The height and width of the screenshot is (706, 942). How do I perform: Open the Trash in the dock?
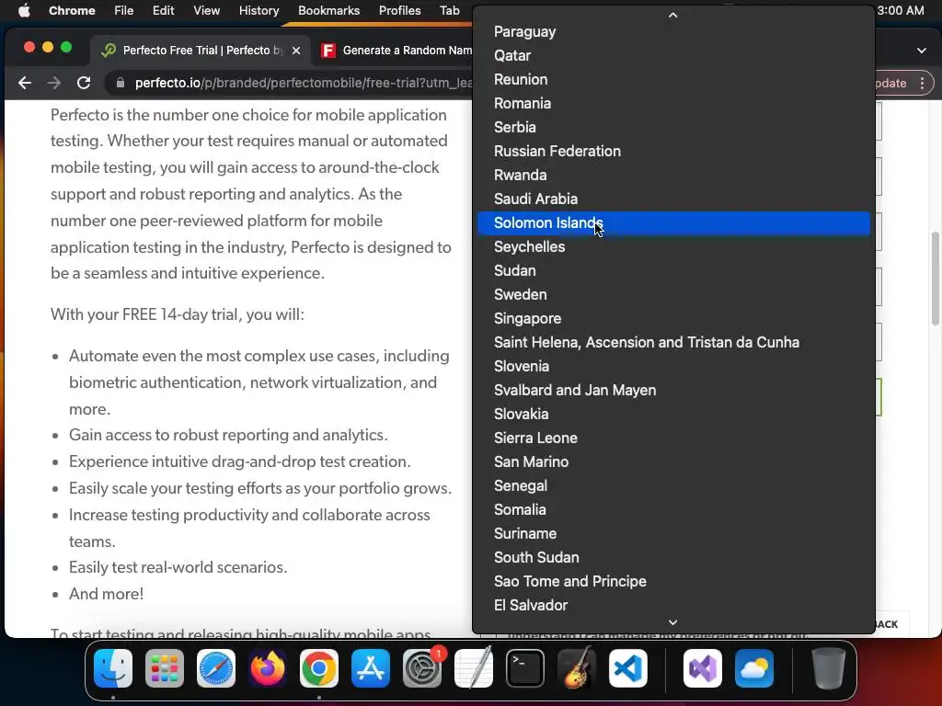point(829,668)
